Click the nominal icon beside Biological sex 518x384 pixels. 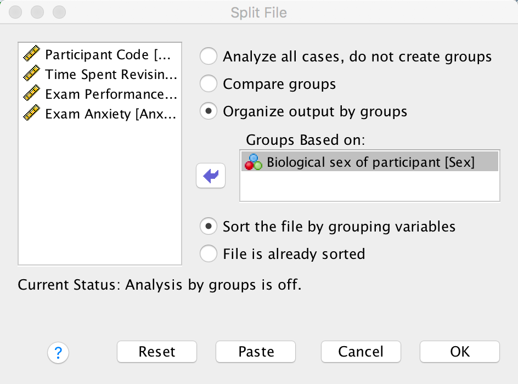pos(253,162)
